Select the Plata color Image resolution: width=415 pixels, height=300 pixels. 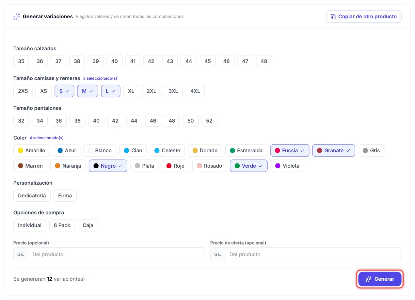144,166
